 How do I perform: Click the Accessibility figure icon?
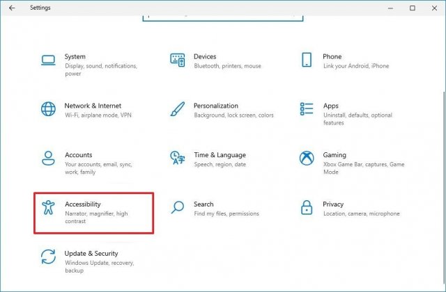point(48,207)
